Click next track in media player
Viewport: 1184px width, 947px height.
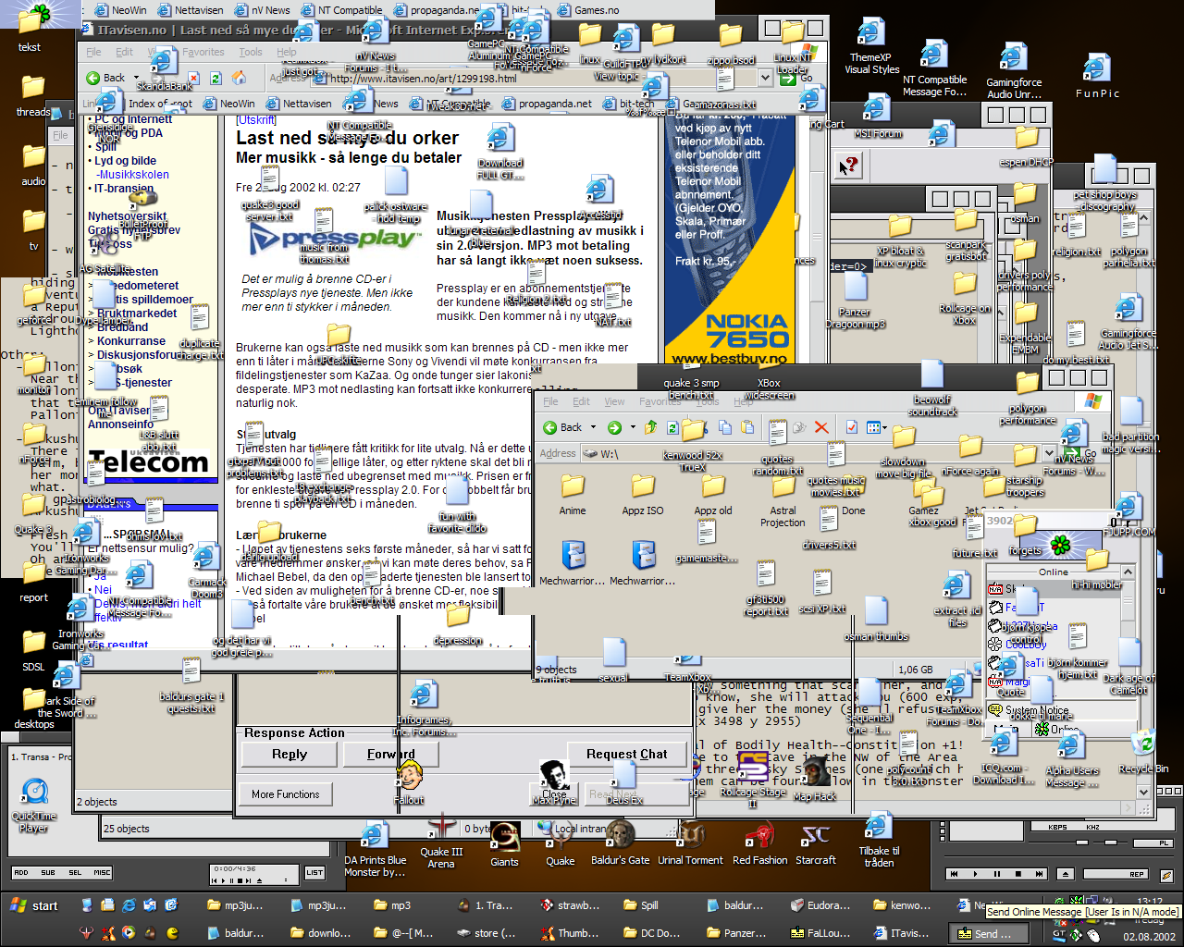tap(1039, 874)
